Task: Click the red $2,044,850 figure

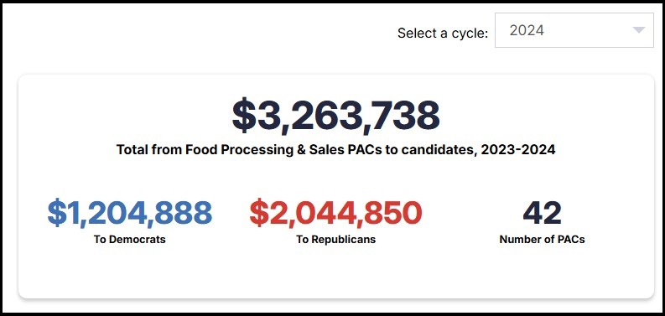Action: coord(336,213)
